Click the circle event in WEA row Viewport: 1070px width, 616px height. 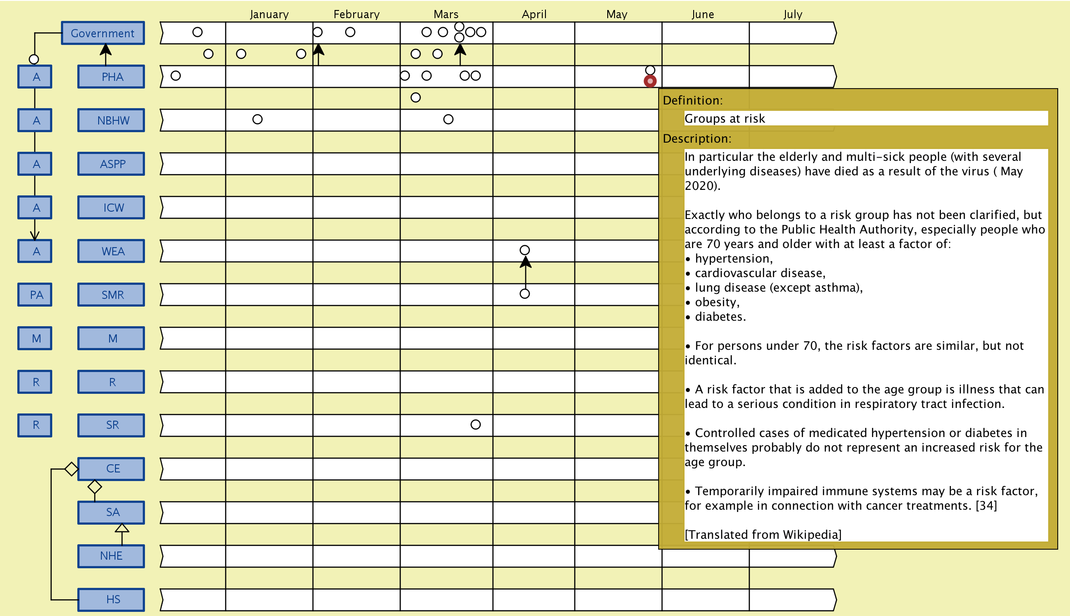[x=525, y=250]
